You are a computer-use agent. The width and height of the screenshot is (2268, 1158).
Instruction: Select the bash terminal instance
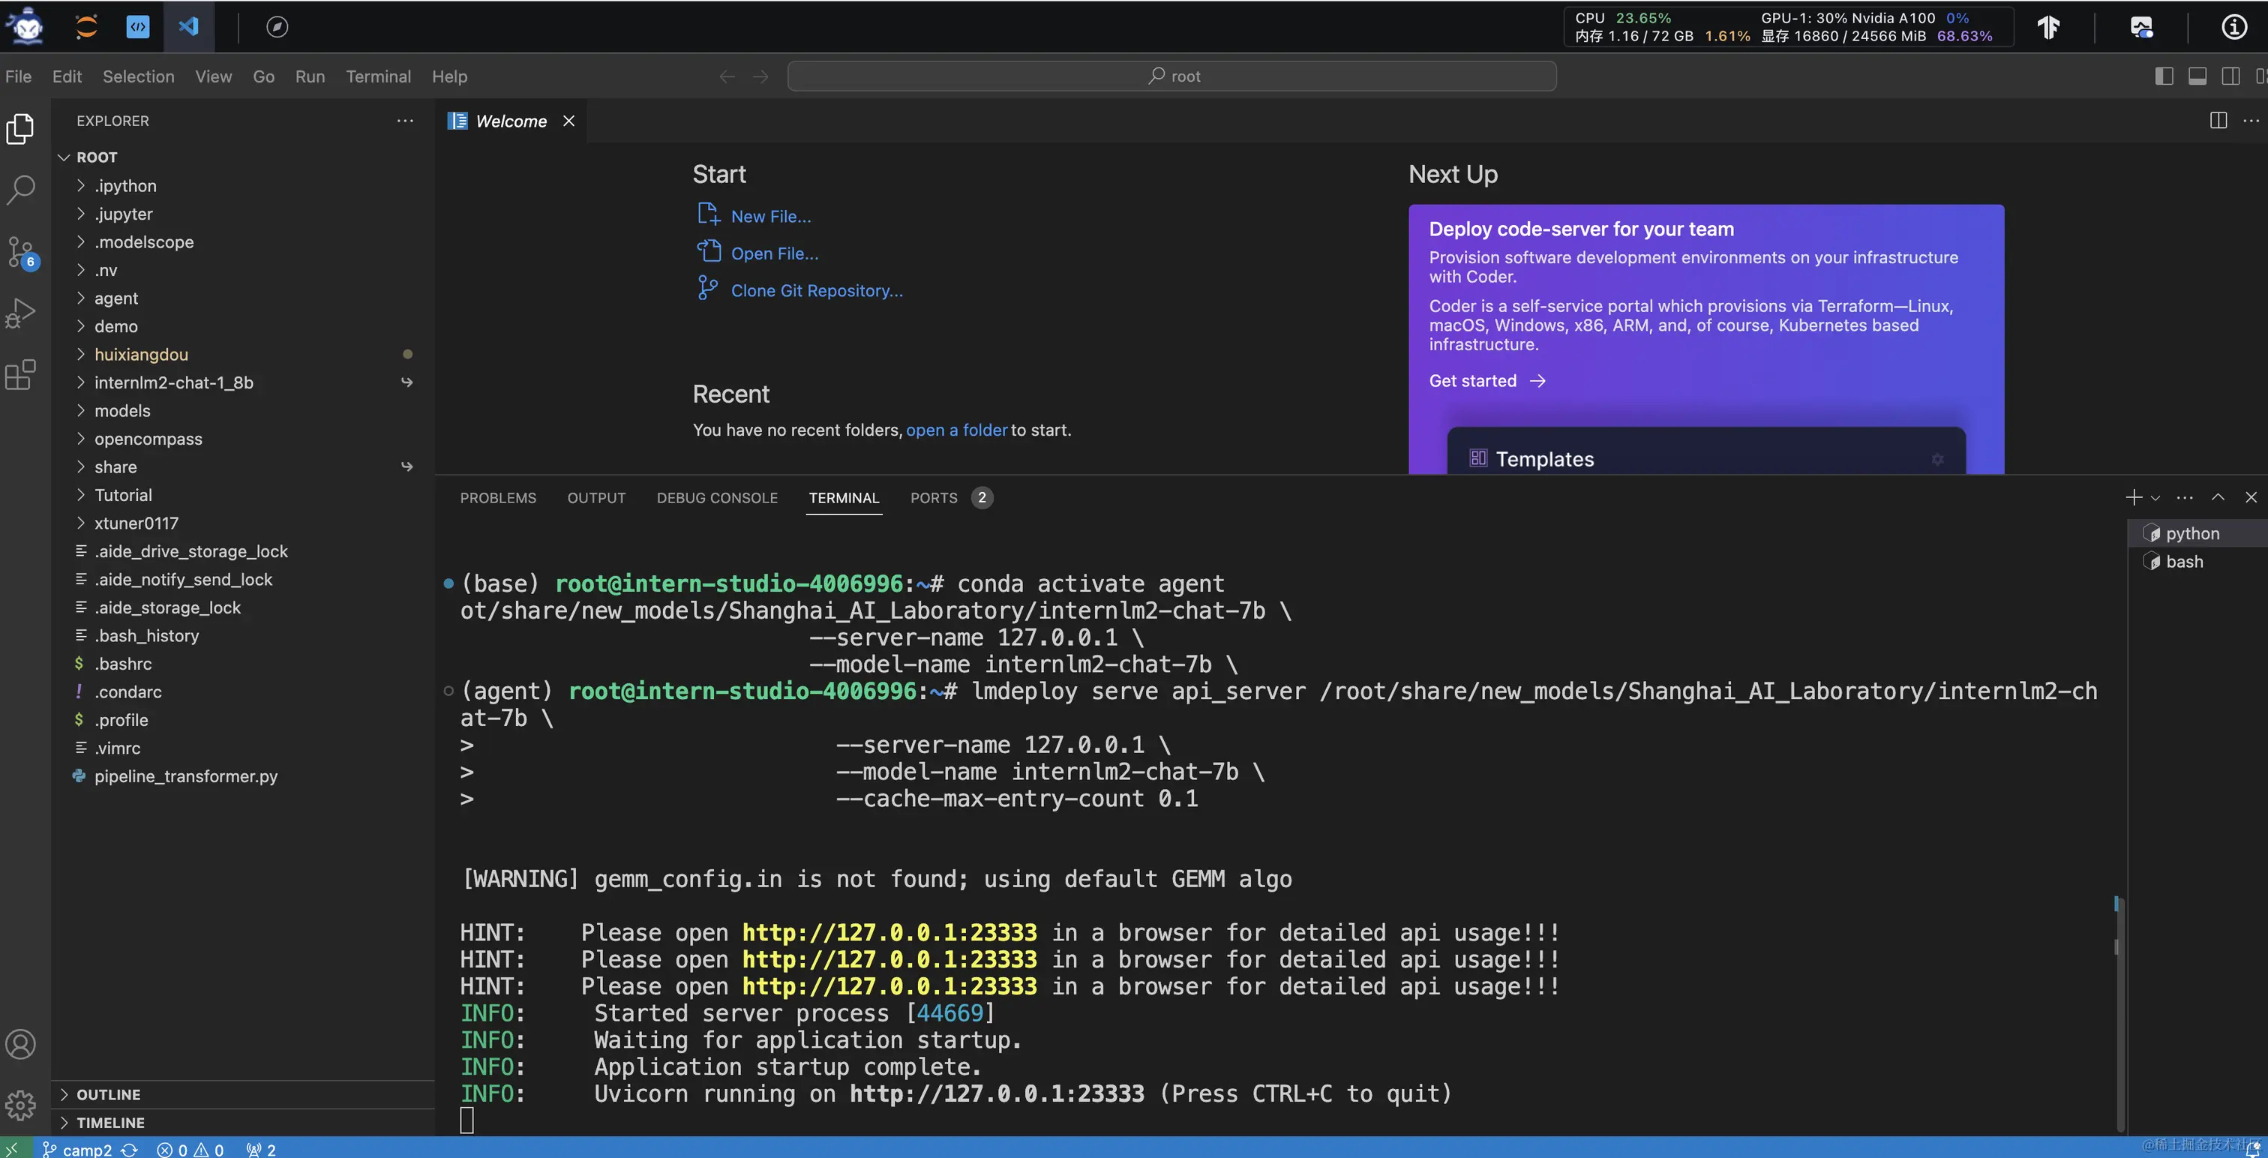(2197, 562)
